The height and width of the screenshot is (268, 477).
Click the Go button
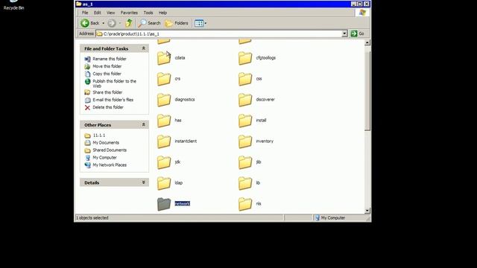pyautogui.click(x=358, y=33)
